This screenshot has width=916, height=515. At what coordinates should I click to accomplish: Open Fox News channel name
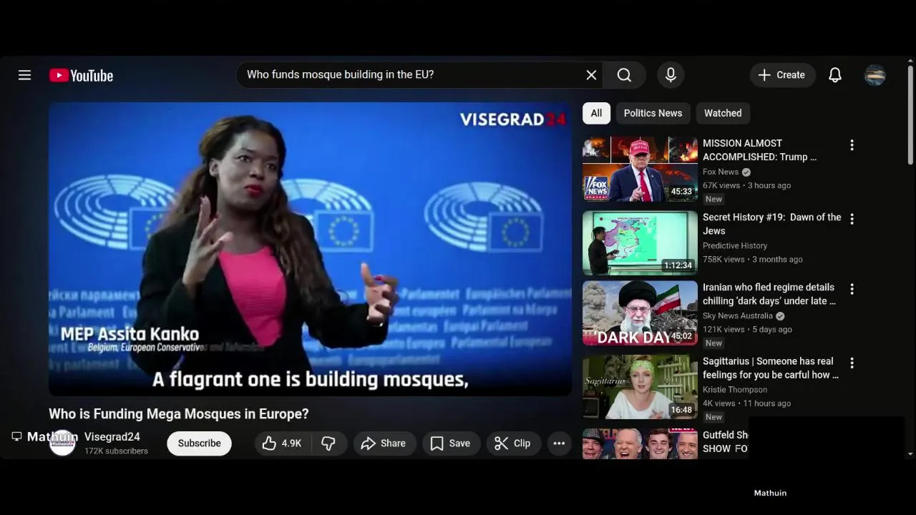click(x=721, y=172)
